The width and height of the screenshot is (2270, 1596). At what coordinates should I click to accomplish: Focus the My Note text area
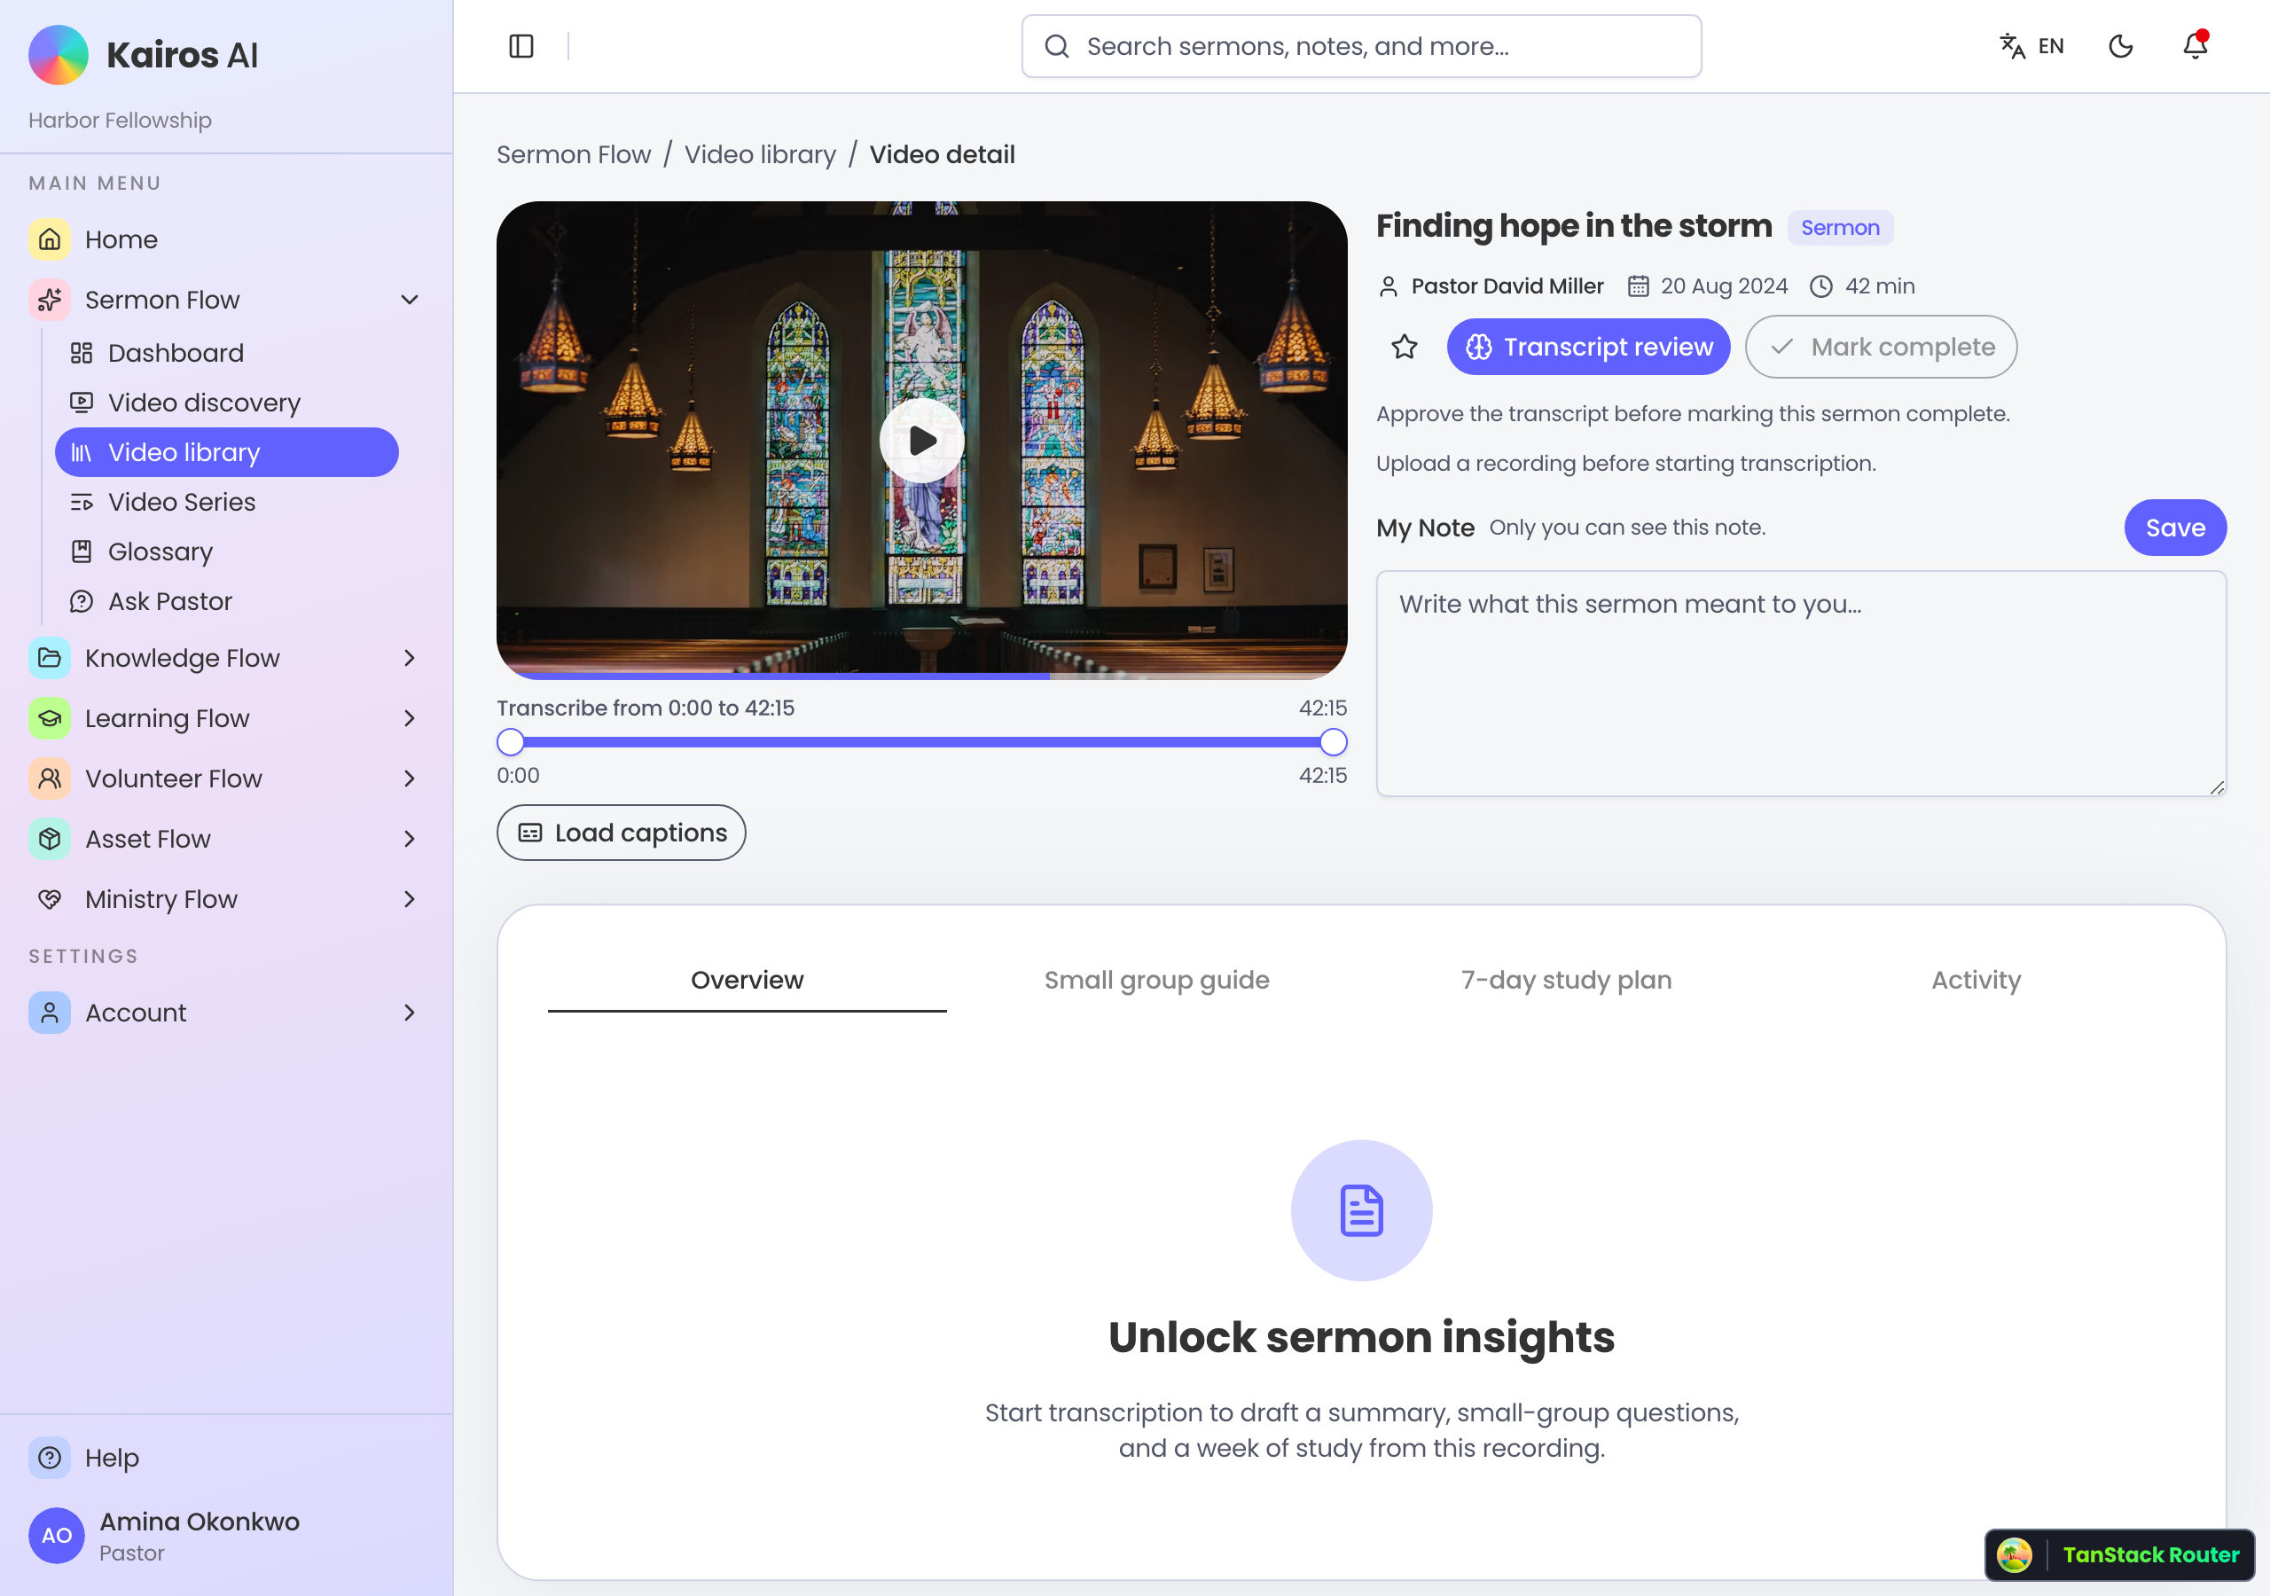[1800, 684]
